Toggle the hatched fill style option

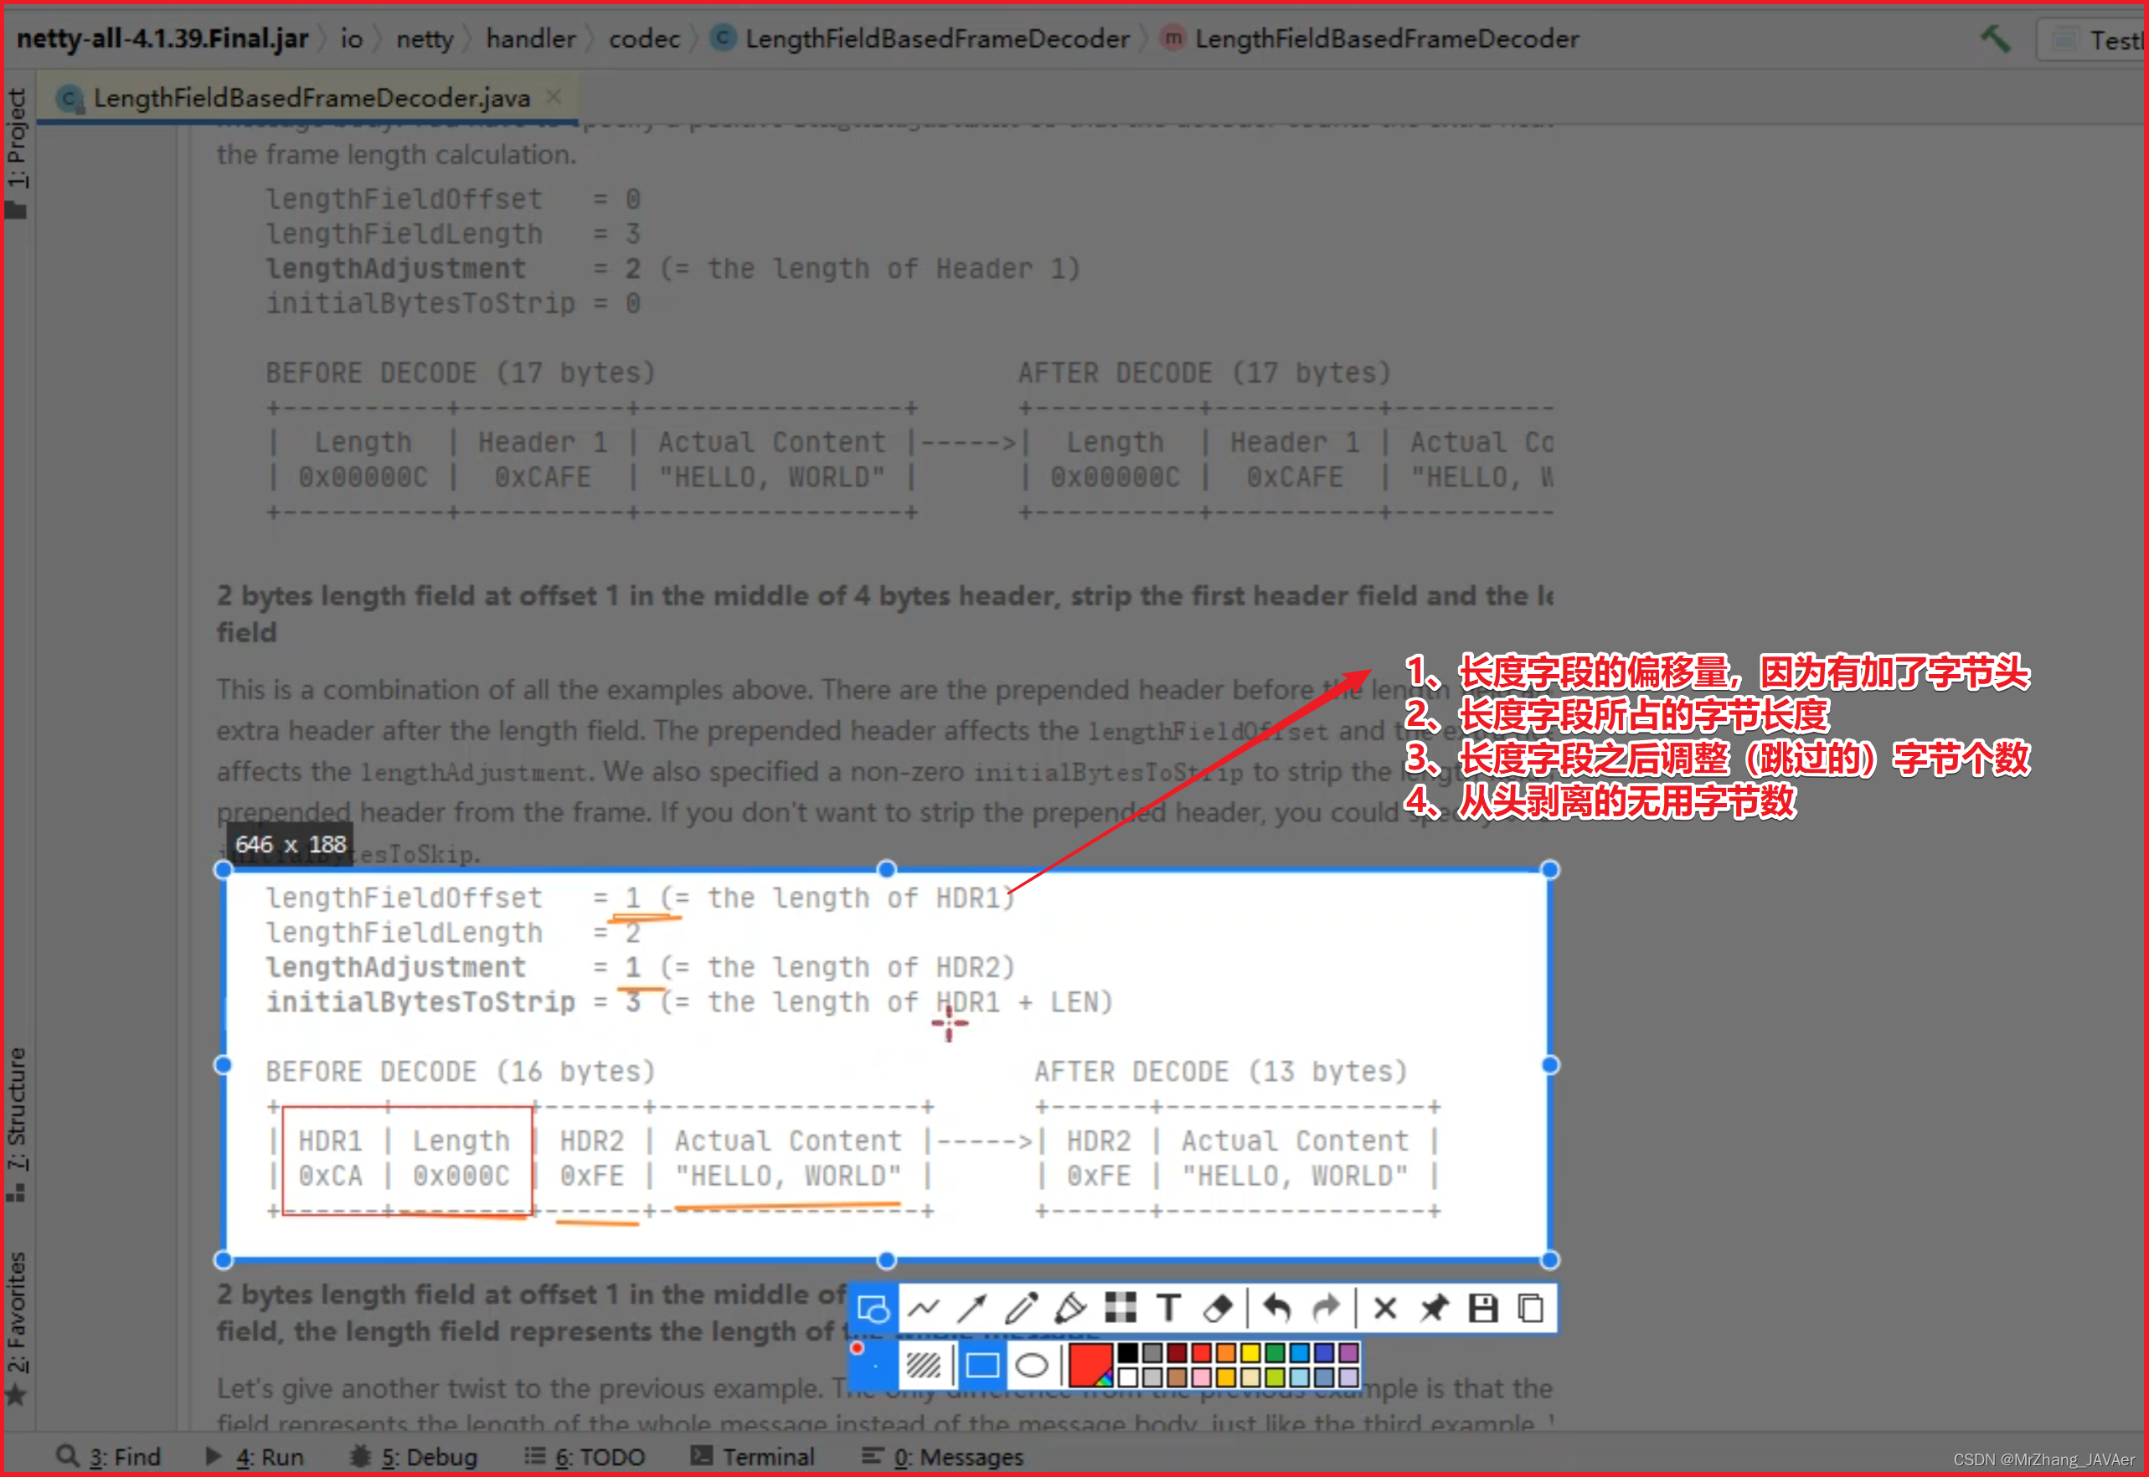click(923, 1365)
